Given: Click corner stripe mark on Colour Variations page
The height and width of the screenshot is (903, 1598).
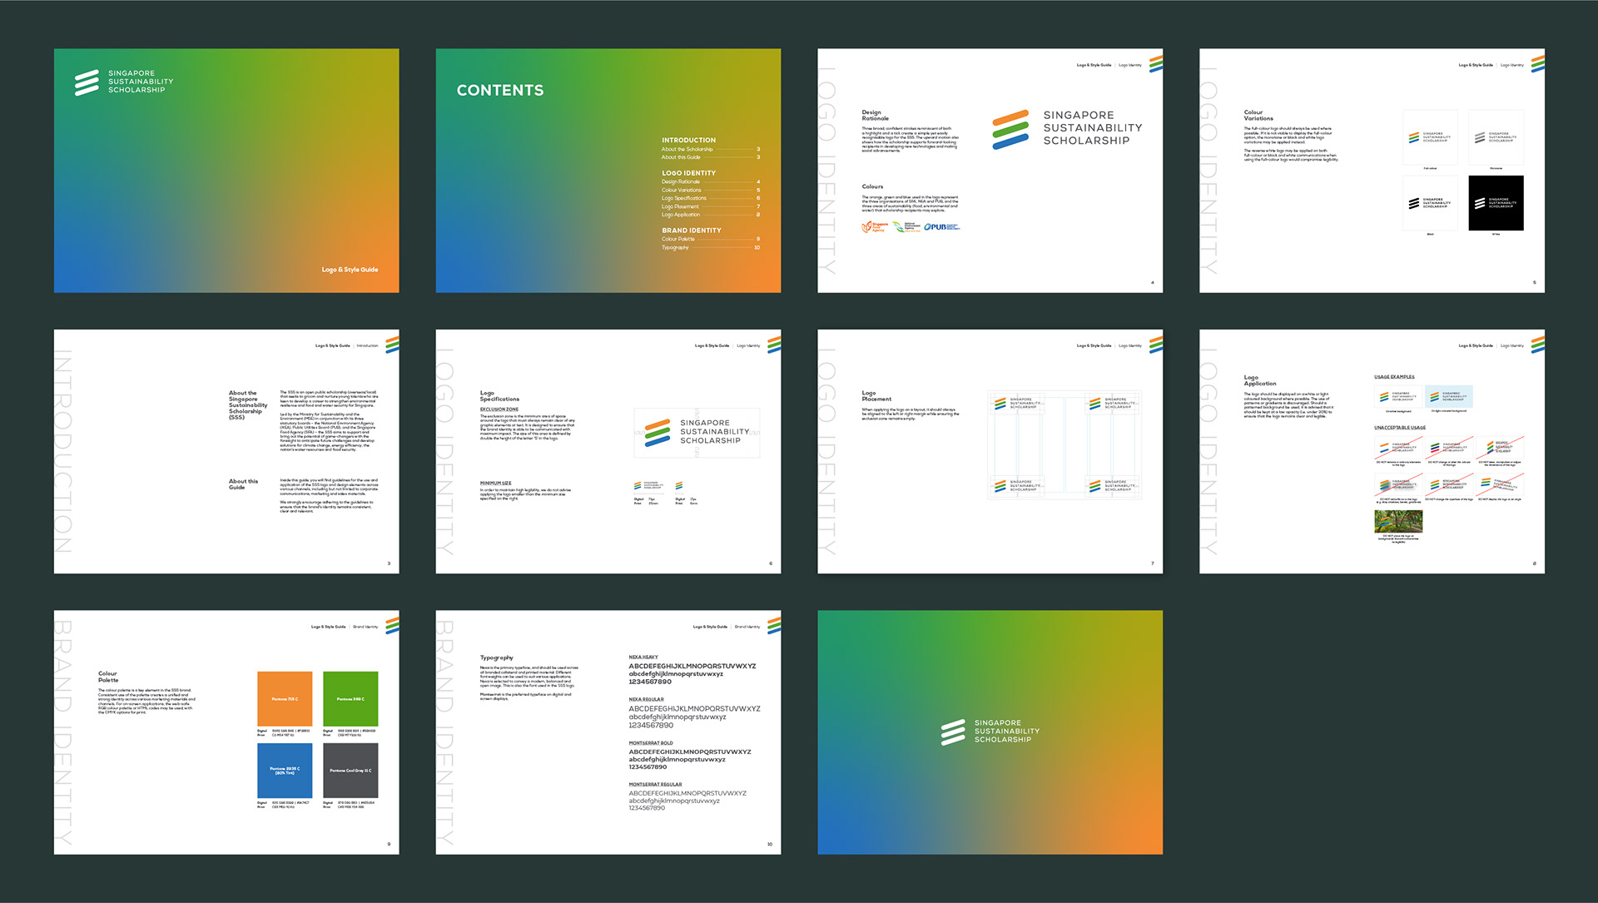Looking at the screenshot, I should (1537, 63).
